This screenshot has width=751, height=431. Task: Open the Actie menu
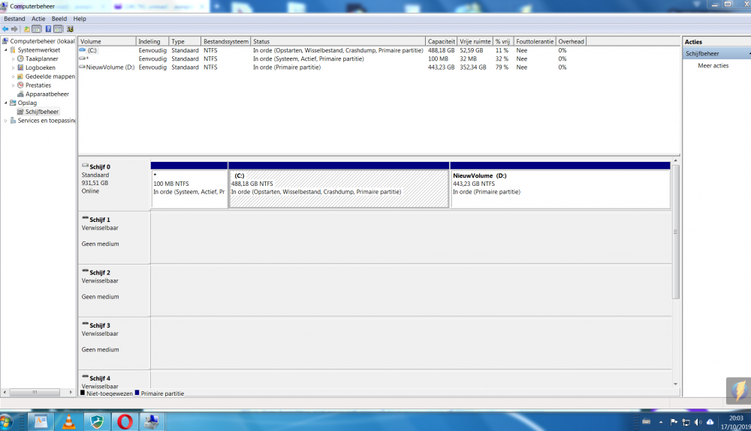(38, 19)
